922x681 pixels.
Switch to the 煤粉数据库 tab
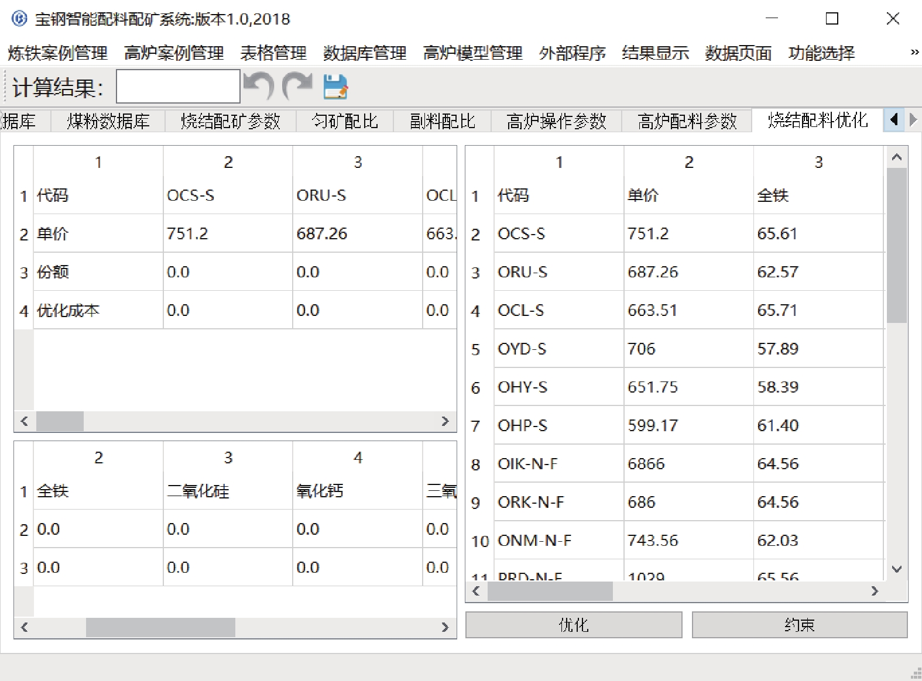tap(108, 121)
